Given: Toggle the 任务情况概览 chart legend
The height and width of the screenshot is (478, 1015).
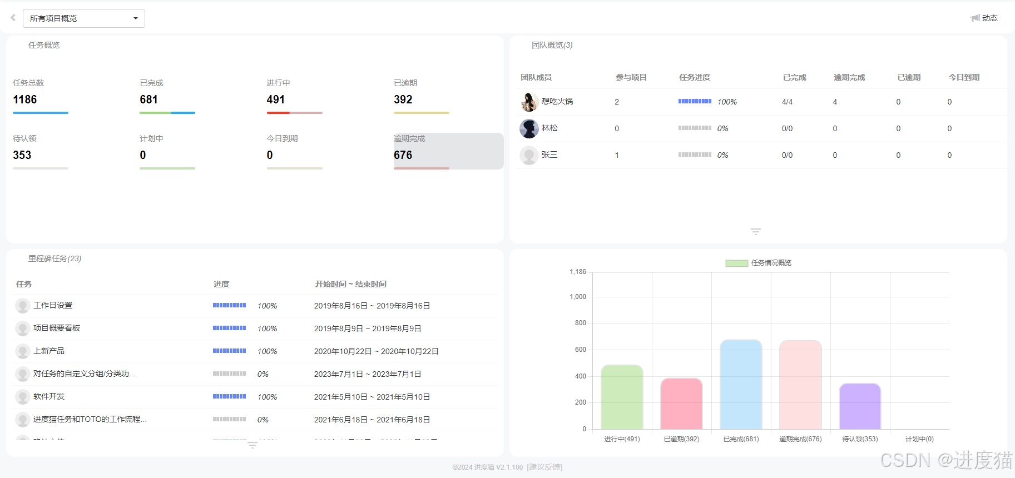Looking at the screenshot, I should [x=759, y=263].
